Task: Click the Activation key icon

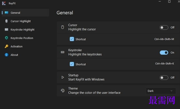Action: pos(6,46)
